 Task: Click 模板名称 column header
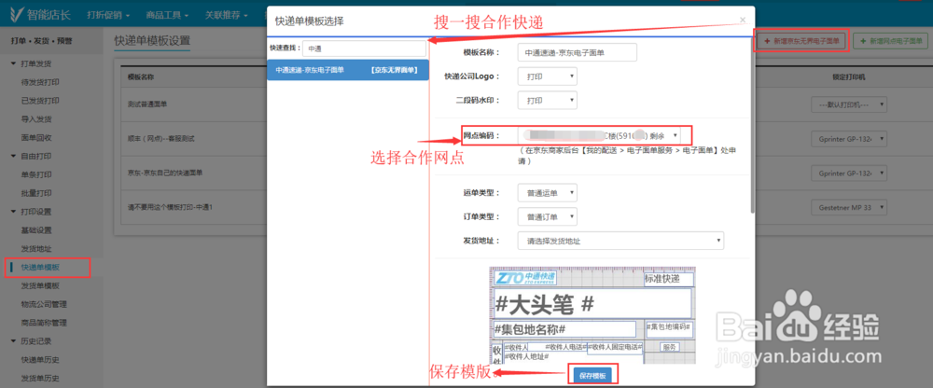click(141, 76)
